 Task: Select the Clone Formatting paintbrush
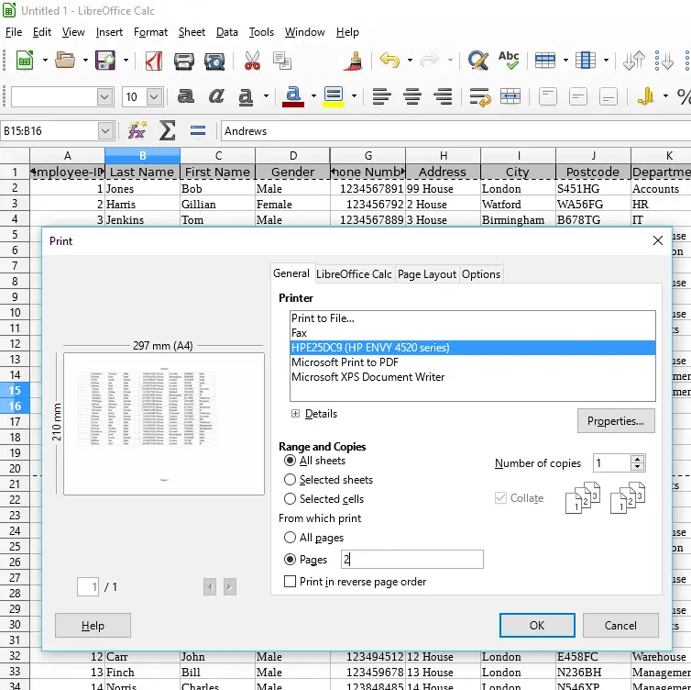click(354, 61)
